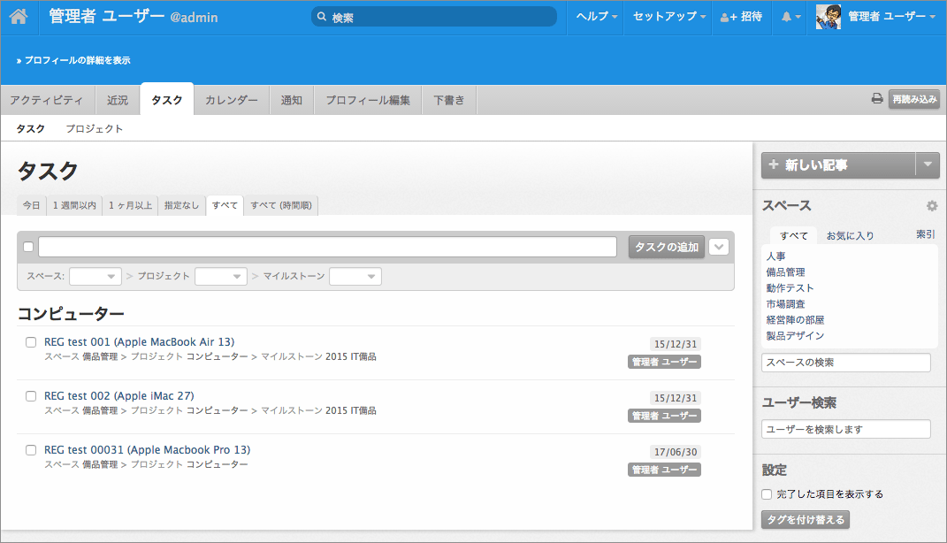This screenshot has height=543, width=947.
Task: Click the タスクの追加 button
Action: [x=666, y=247]
